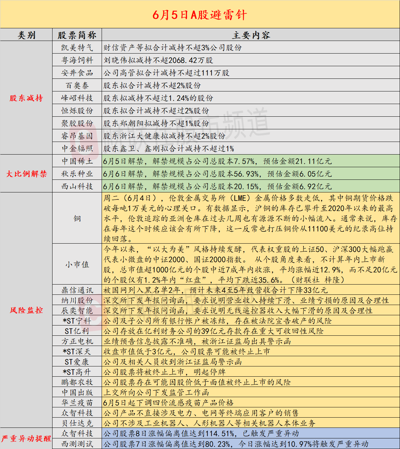This screenshot has height=449, width=400.
Task: Click 6月5日起下调四价流感疫苗产品价格
Action: (169, 403)
